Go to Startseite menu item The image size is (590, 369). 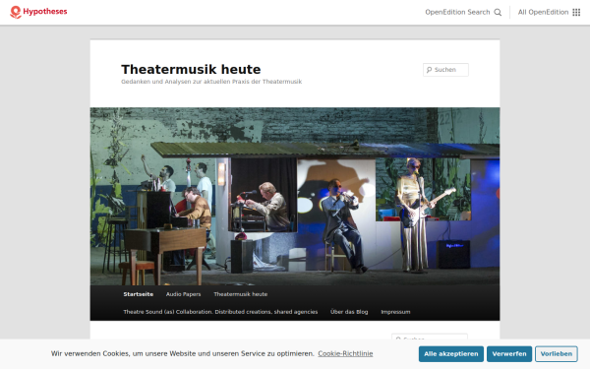pos(138,294)
